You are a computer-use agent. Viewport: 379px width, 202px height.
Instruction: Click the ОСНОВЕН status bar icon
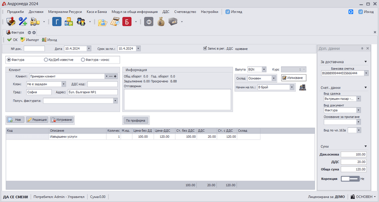tap(353, 197)
